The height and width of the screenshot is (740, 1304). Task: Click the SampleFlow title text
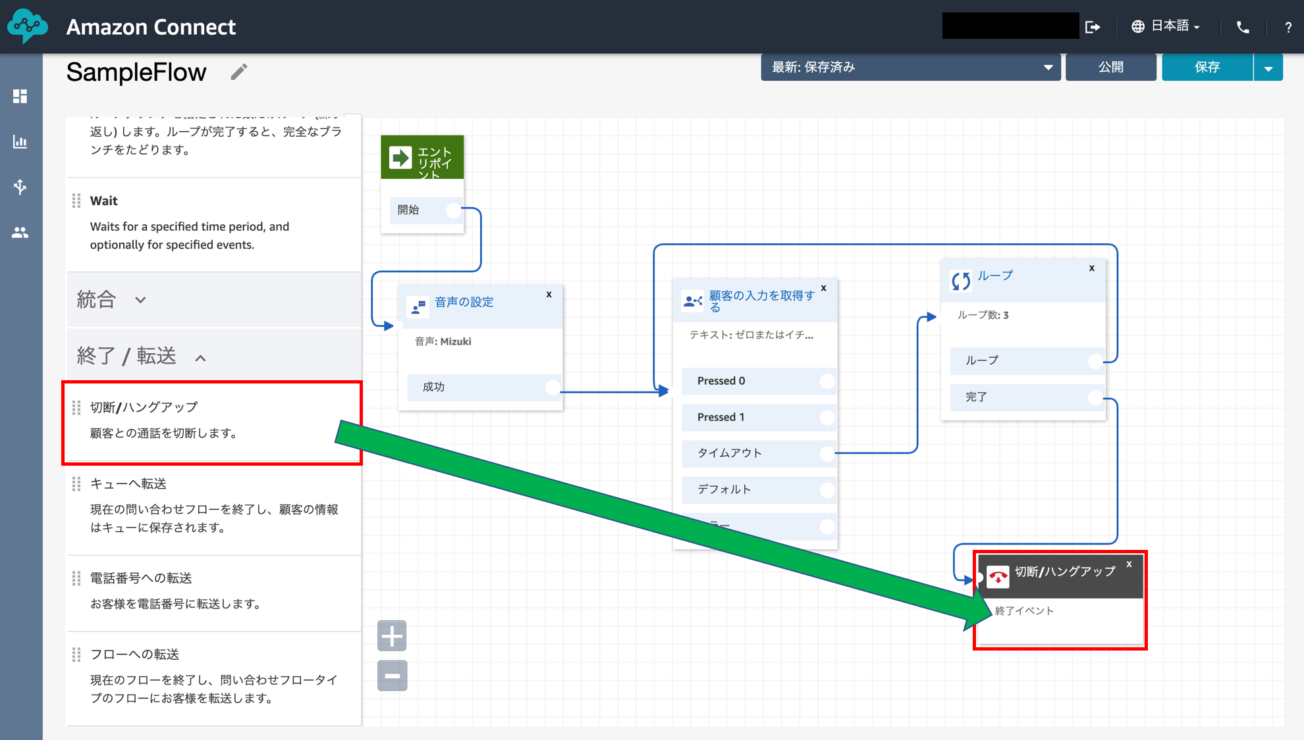(136, 72)
